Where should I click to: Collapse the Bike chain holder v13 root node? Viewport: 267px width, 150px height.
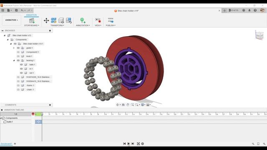point(5,35)
